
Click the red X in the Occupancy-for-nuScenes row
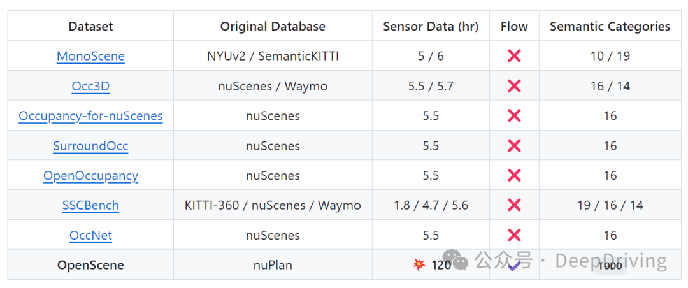(x=514, y=116)
